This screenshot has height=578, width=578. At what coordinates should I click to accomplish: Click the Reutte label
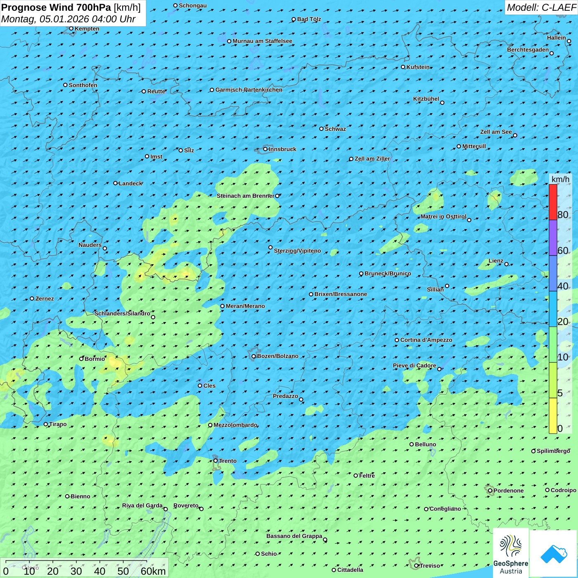click(156, 91)
